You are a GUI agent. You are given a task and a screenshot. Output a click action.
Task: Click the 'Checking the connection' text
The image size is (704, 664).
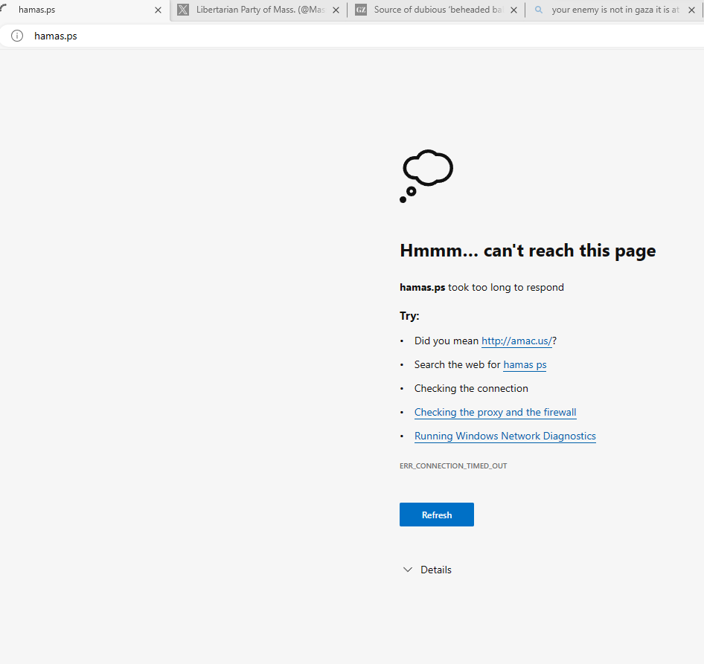tap(471, 389)
